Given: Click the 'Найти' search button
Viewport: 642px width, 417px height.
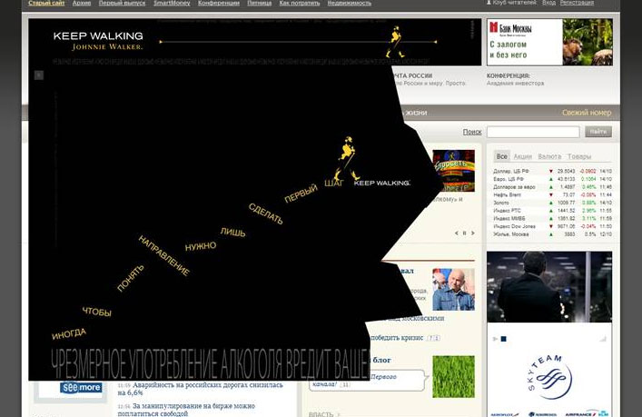Looking at the screenshot, I should [x=598, y=132].
